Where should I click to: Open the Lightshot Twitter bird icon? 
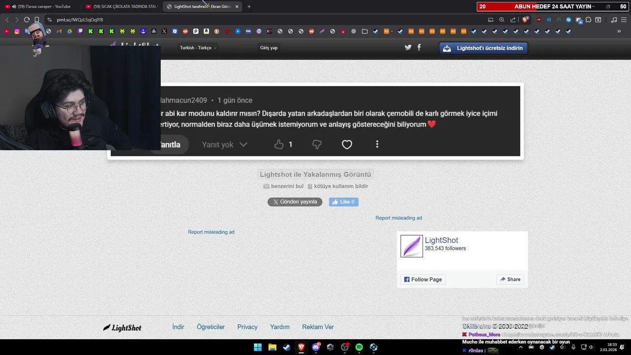(408, 47)
